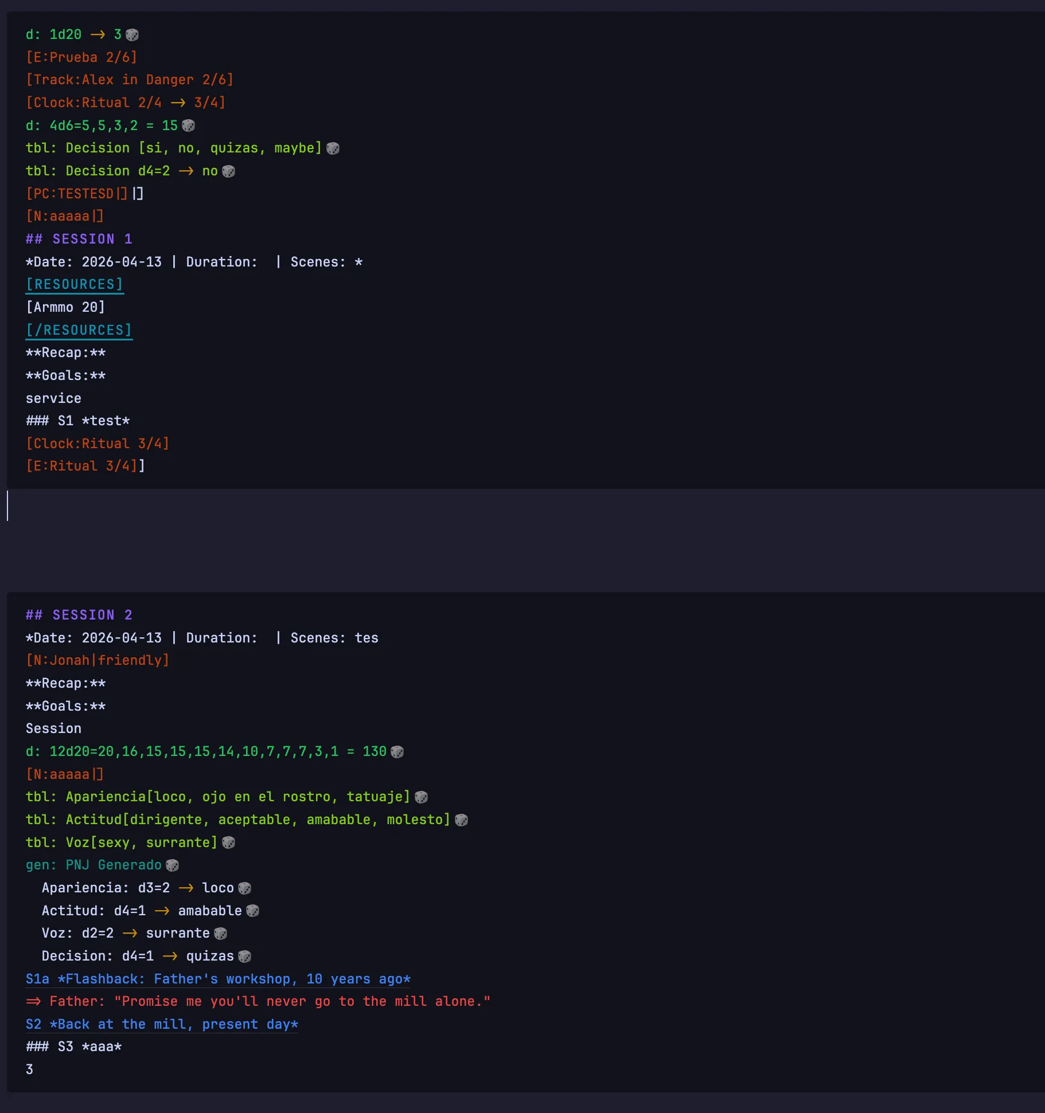
Task: Click dice icon next to Apariencia table definition
Action: 421,797
